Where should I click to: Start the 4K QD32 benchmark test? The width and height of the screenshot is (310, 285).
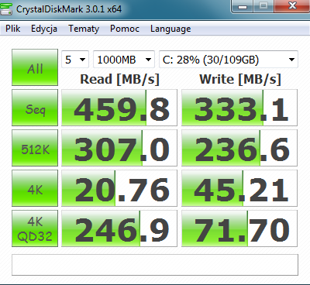click(35, 228)
